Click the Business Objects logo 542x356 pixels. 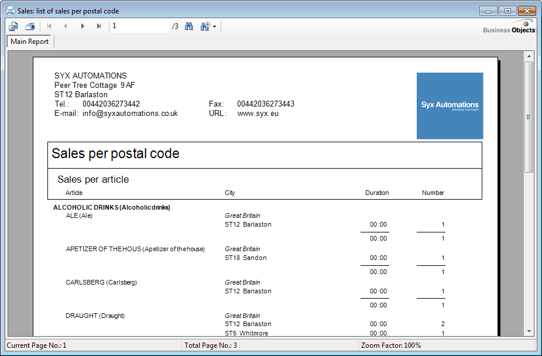(x=509, y=28)
